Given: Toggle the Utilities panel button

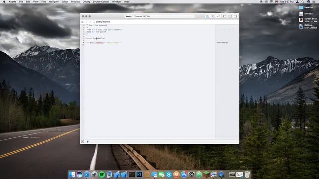Looking at the screenshot, I should coord(235,16).
